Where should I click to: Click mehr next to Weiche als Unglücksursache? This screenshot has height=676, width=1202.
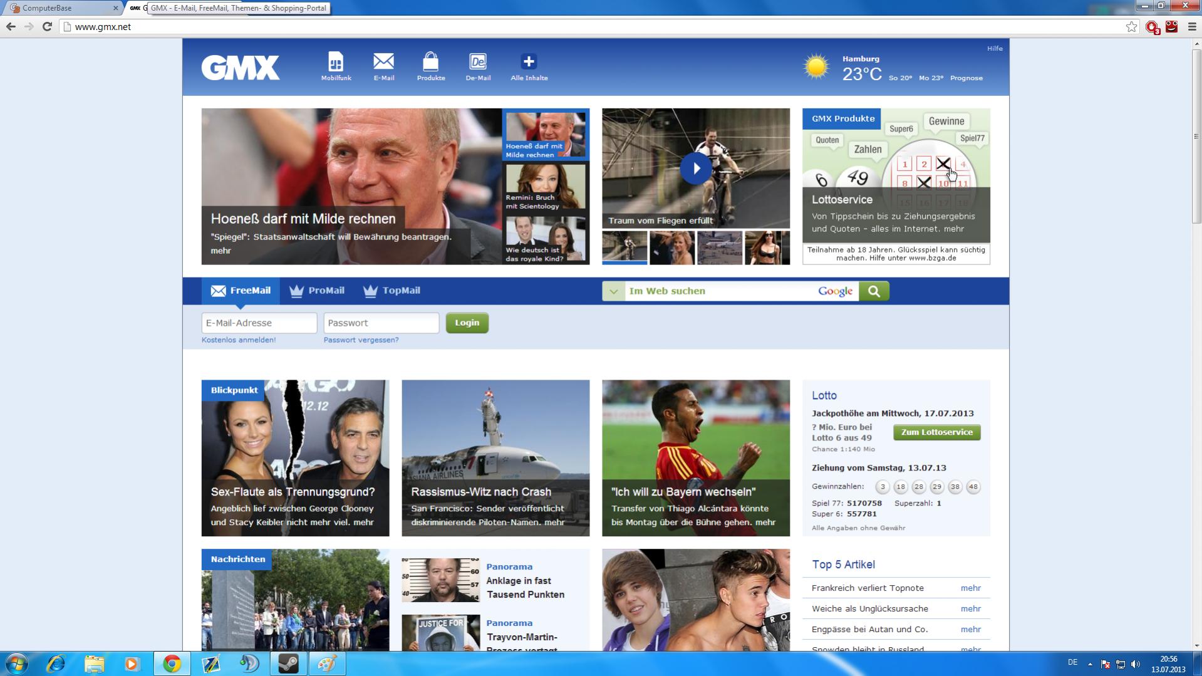tap(970, 609)
